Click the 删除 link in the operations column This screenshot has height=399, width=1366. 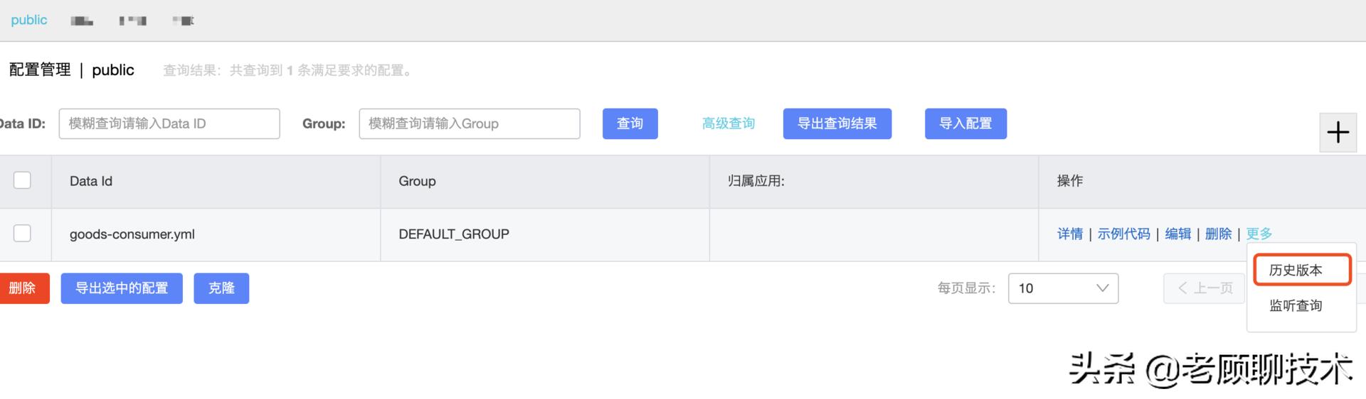[1218, 234]
